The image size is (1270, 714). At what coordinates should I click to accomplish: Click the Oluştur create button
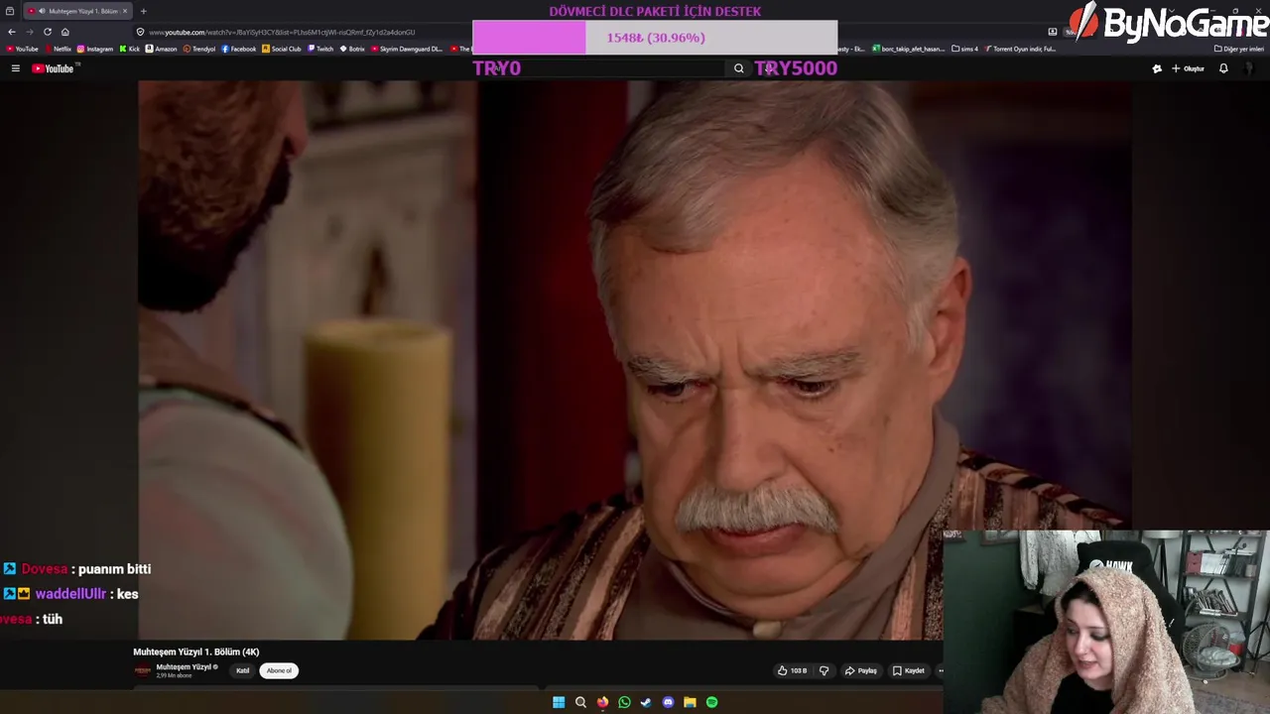pos(1188,68)
